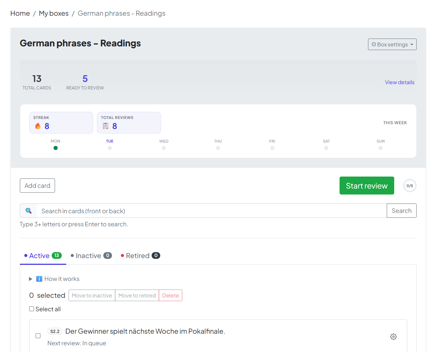Check the Select all checkbox
Image resolution: width=441 pixels, height=352 pixels.
point(31,309)
